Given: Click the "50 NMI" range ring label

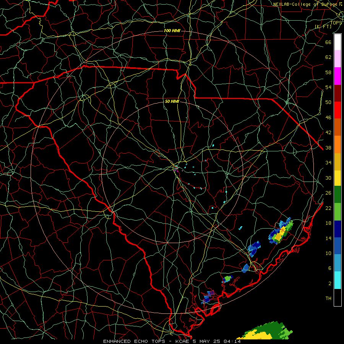Looking at the screenshot, I should [172, 101].
